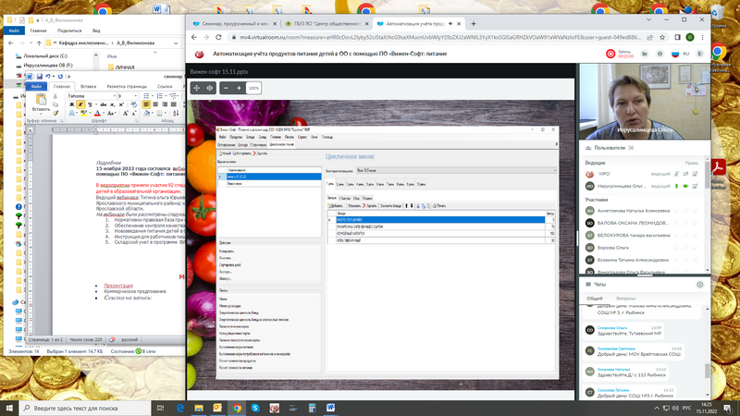Click Презентация link in Word document
The width and height of the screenshot is (740, 416).
tap(118, 286)
